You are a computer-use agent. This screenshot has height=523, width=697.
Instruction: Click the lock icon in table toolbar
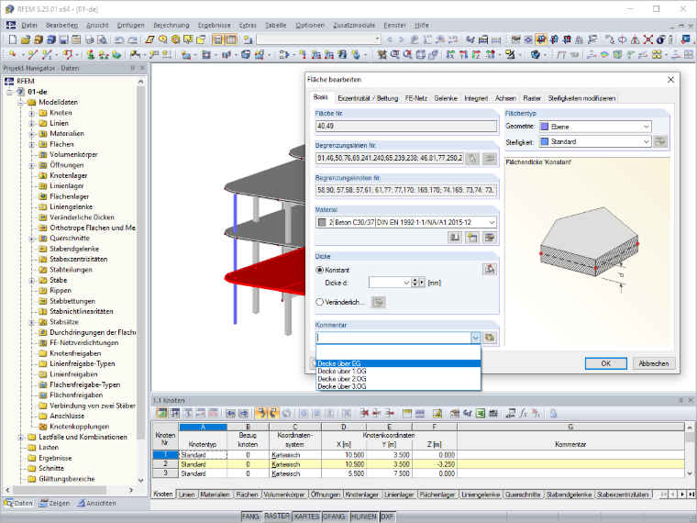553,414
